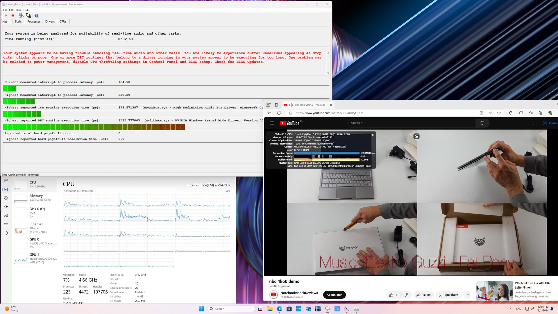
Task: Open YouTube three-dot settings menu
Action: pyautogui.click(x=534, y=123)
